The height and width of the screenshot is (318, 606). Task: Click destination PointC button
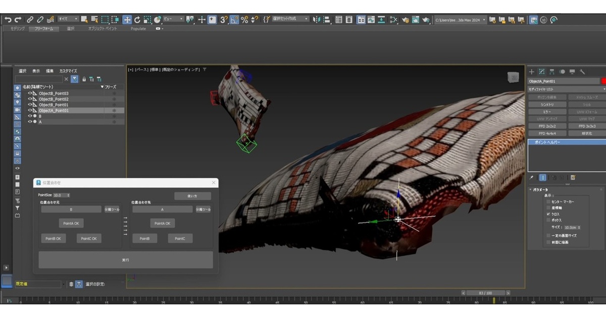[x=180, y=238]
